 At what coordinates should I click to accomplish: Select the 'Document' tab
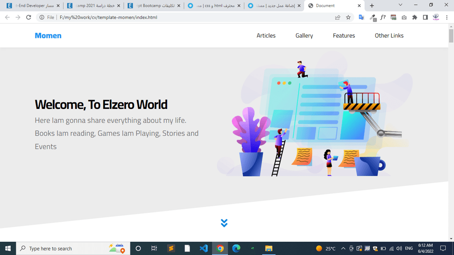click(x=334, y=5)
